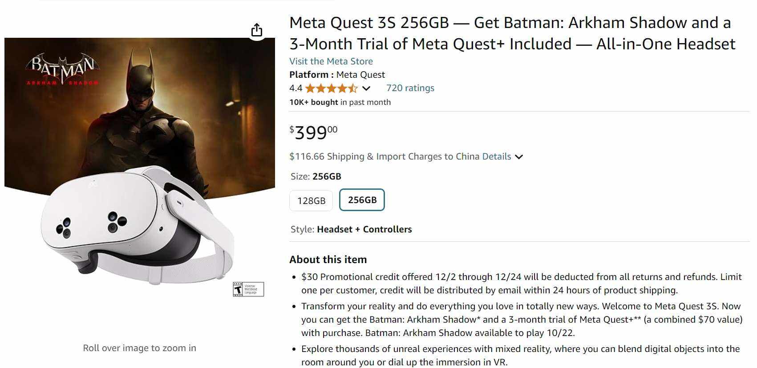Click the star rating icons
Screen dimensions: 757x368
[x=331, y=88]
